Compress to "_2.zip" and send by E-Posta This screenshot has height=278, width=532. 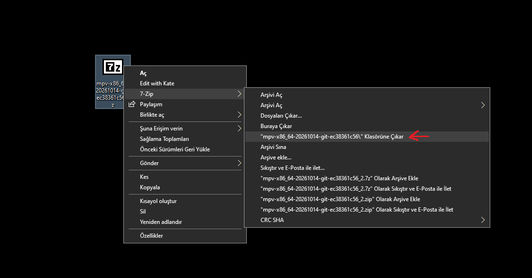pyautogui.click(x=367, y=210)
